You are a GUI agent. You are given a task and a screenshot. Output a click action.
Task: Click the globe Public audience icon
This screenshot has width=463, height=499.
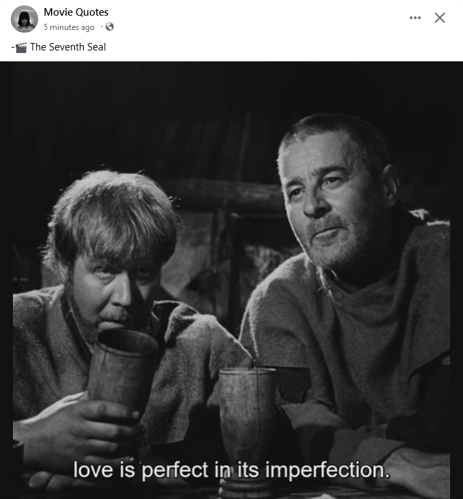110,27
